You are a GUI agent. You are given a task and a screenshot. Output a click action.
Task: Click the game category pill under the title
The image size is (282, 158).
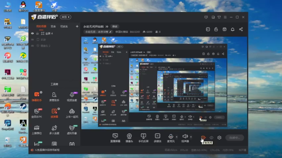pos(98,32)
